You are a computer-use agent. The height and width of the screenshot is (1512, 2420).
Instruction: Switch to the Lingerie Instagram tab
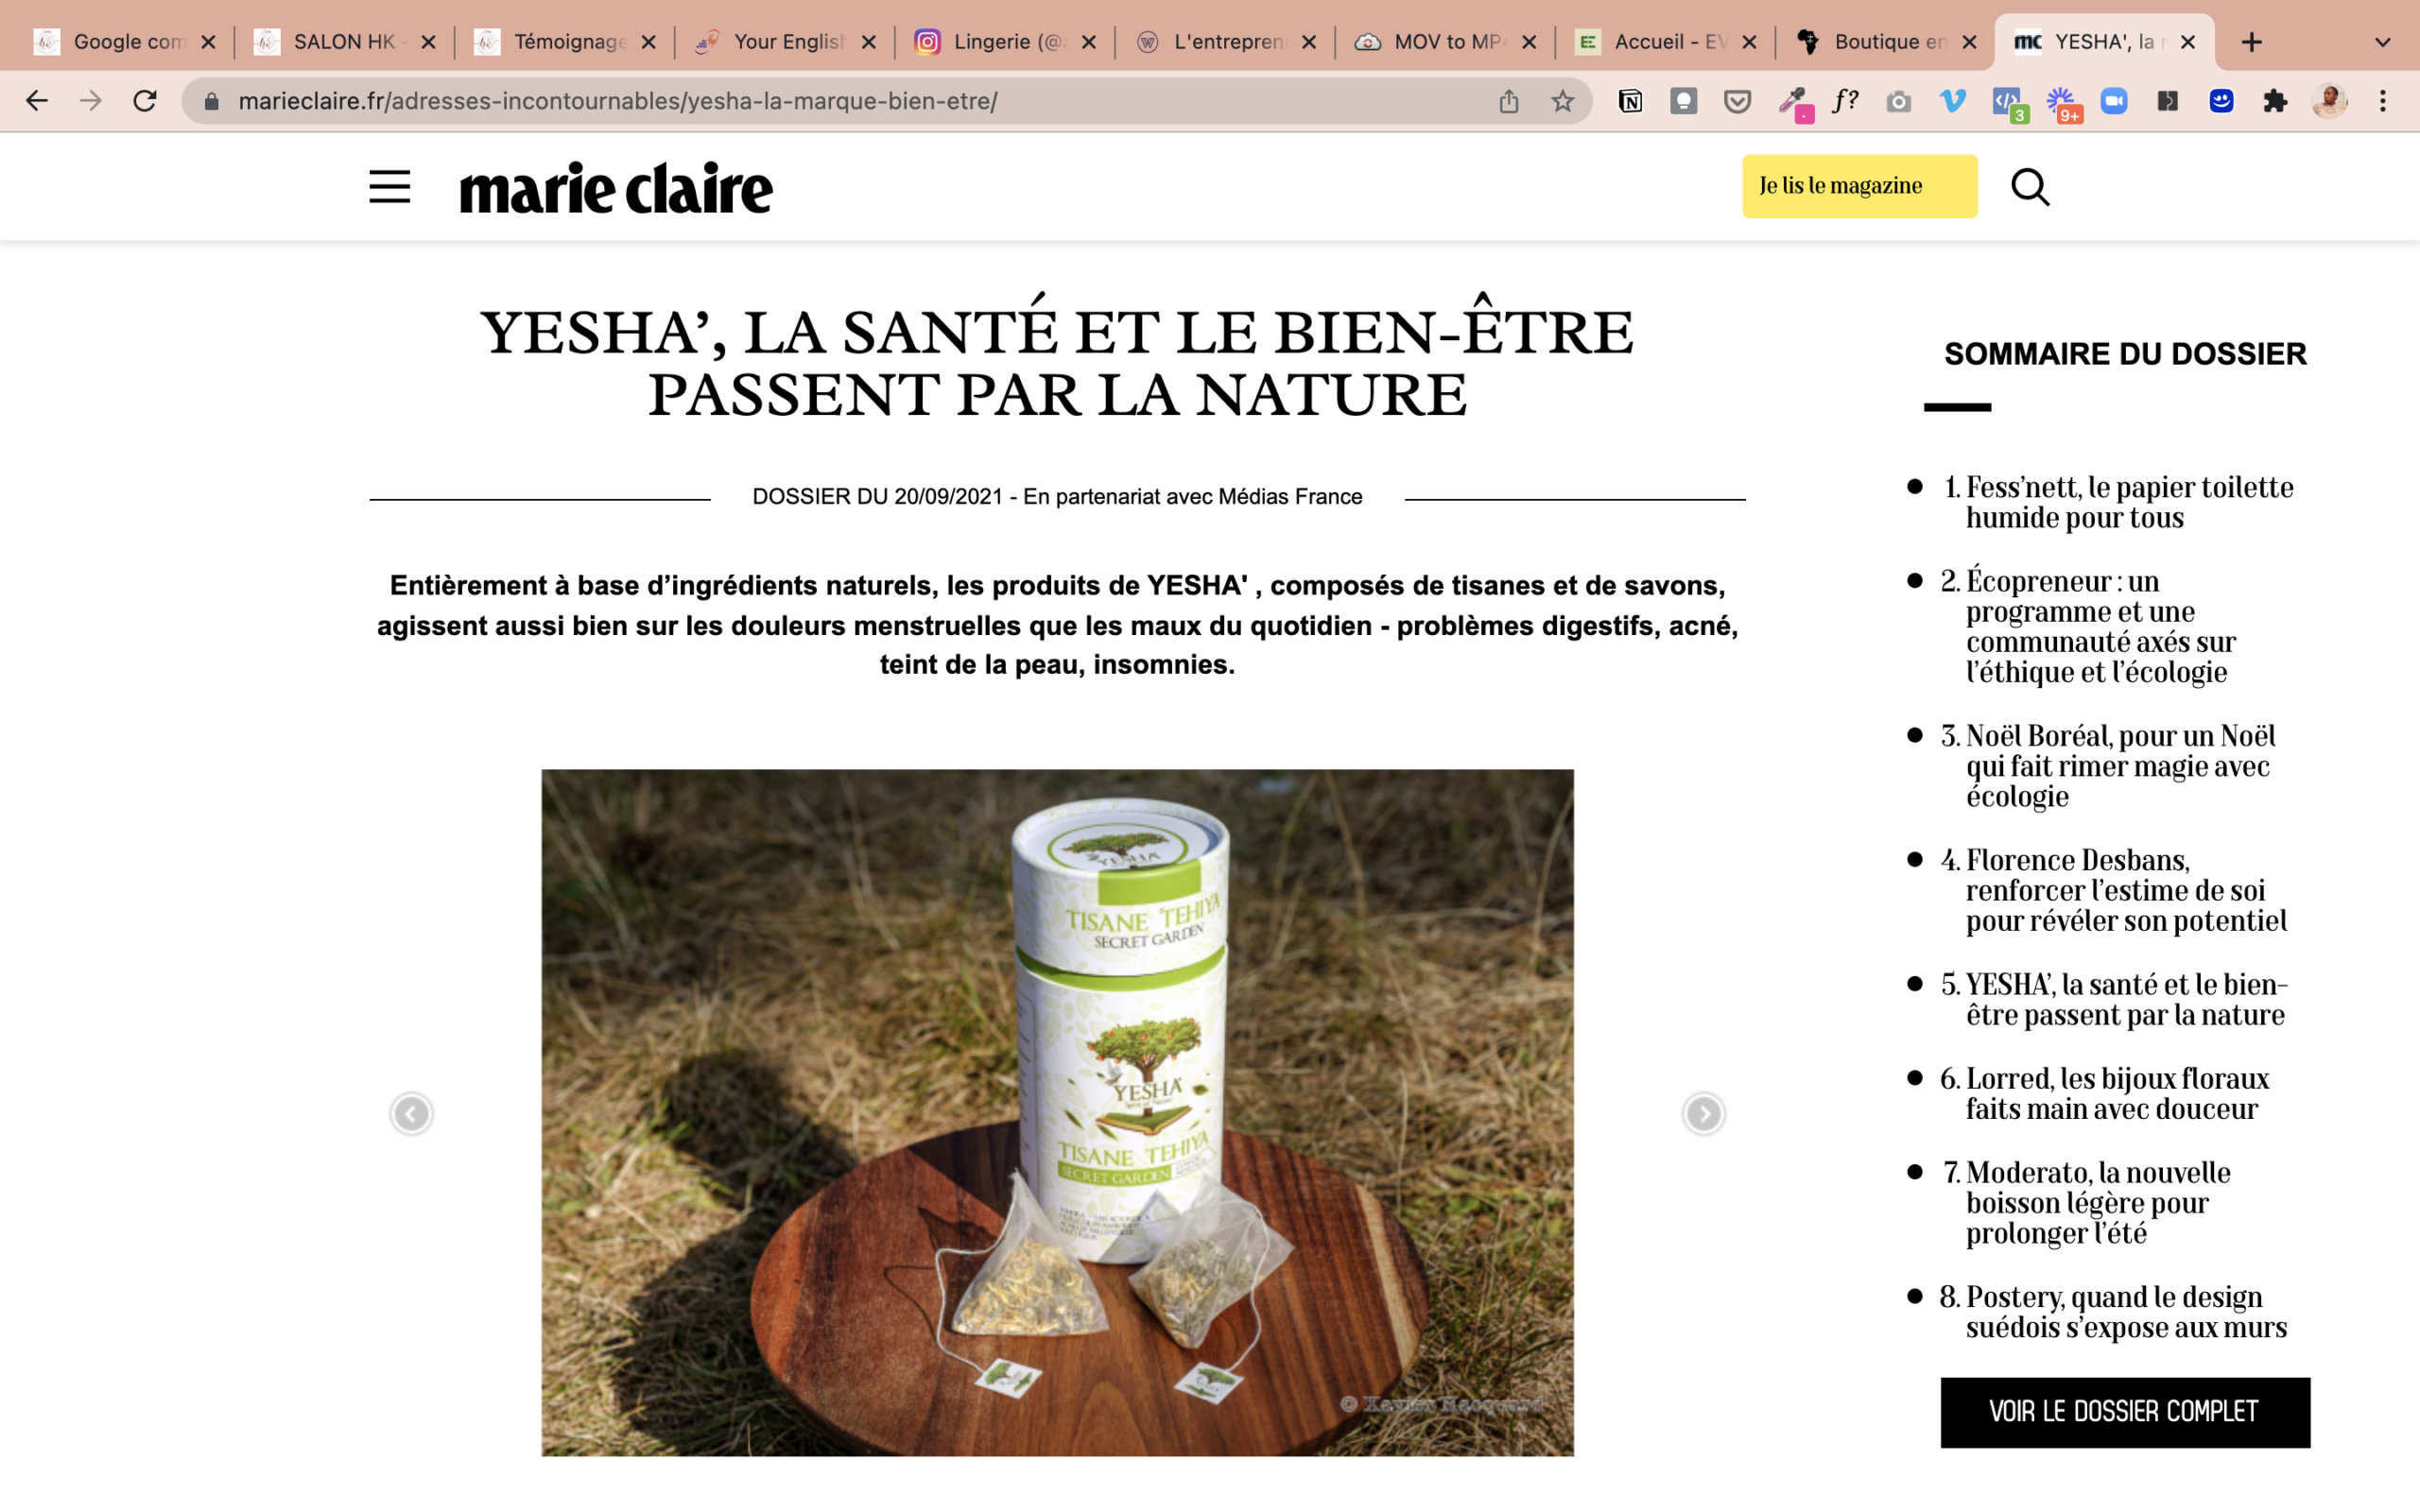(x=1004, y=42)
